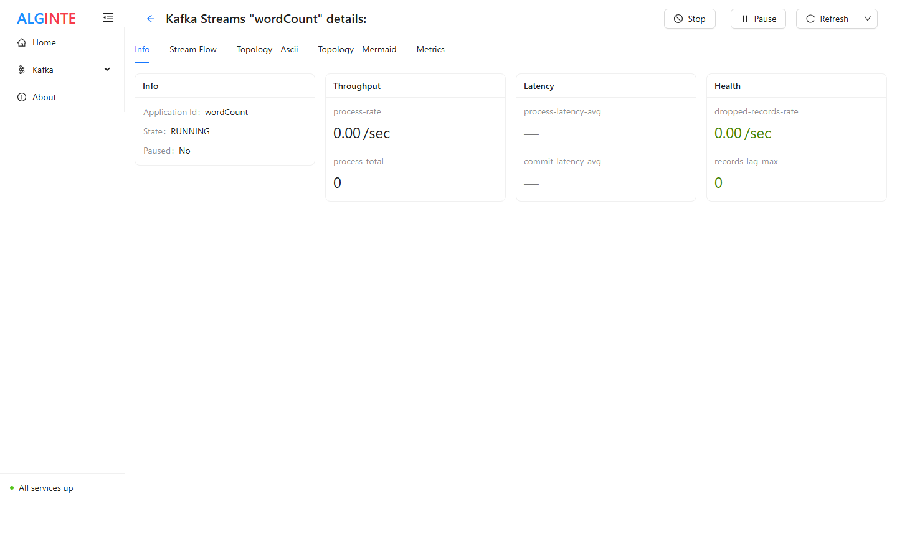This screenshot has height=560, width=897.
Task: Click the process-total value 0
Action: (337, 183)
